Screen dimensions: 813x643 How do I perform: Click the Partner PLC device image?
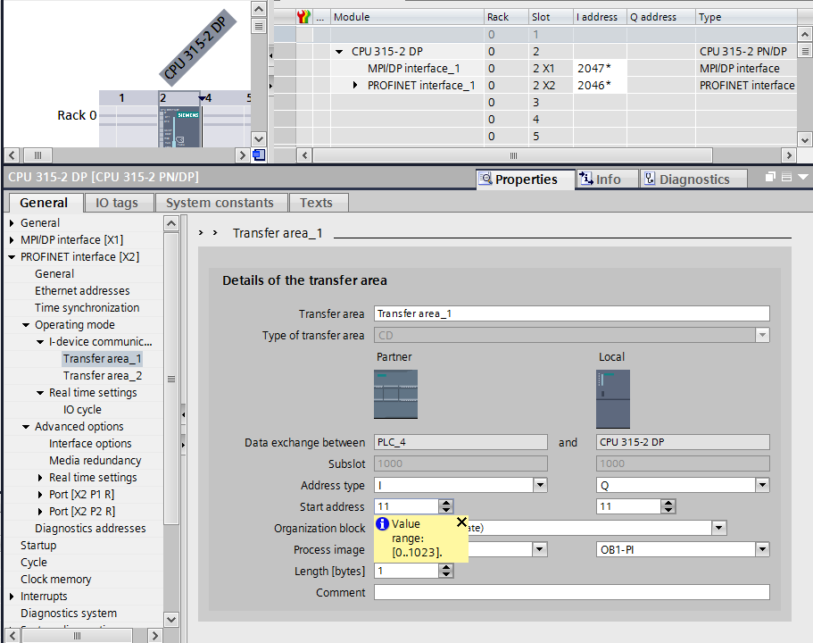point(395,394)
